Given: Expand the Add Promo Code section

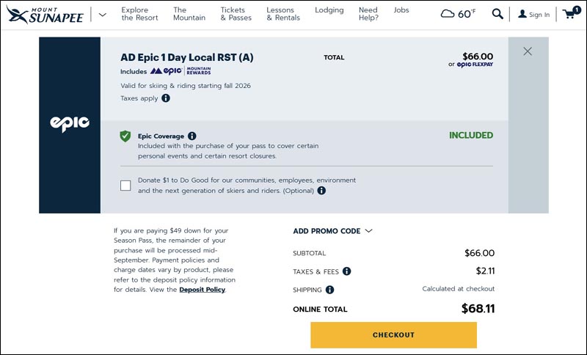Looking at the screenshot, I should coord(332,231).
